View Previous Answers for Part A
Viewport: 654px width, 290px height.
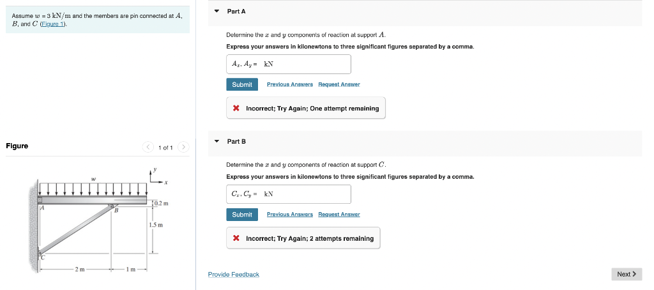tap(289, 84)
